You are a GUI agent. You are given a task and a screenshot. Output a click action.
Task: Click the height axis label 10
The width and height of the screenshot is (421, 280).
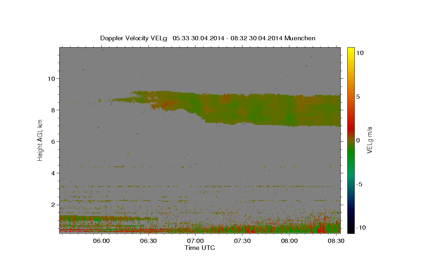(x=51, y=78)
